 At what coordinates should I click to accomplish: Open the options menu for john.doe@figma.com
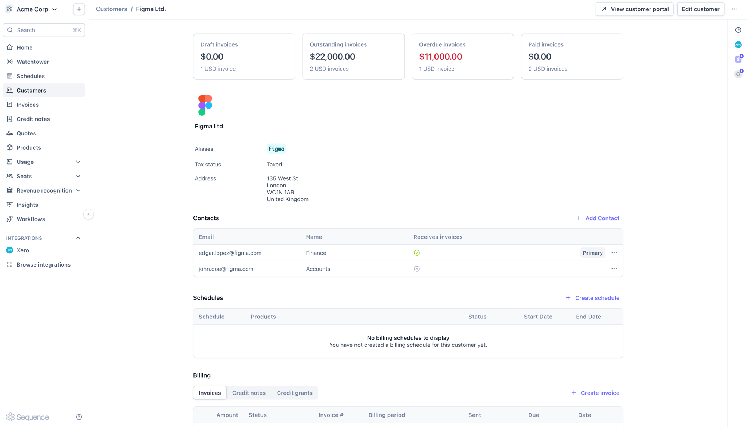614,269
